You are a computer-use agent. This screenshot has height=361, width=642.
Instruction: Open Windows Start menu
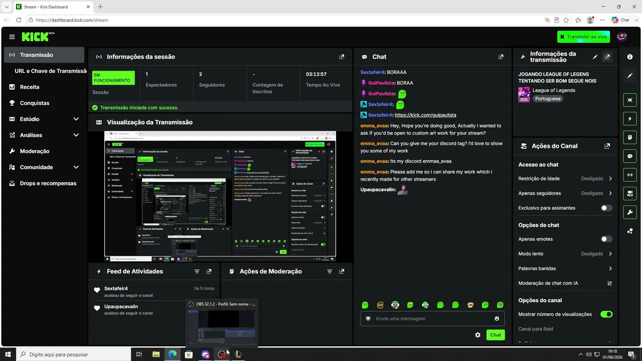point(8,354)
